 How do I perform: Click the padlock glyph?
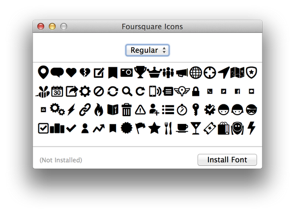(196, 92)
